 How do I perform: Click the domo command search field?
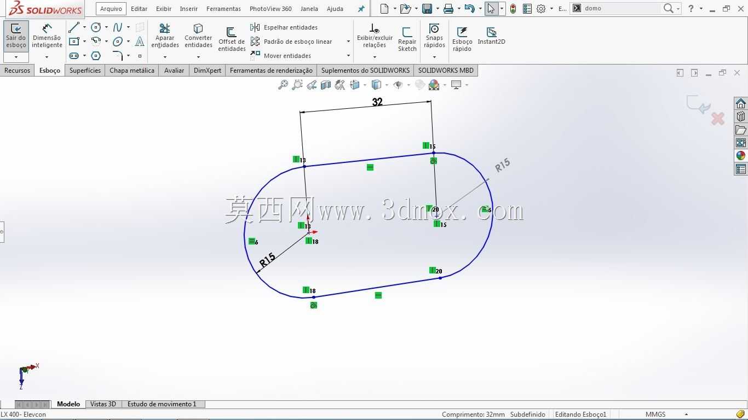pyautogui.click(x=622, y=9)
